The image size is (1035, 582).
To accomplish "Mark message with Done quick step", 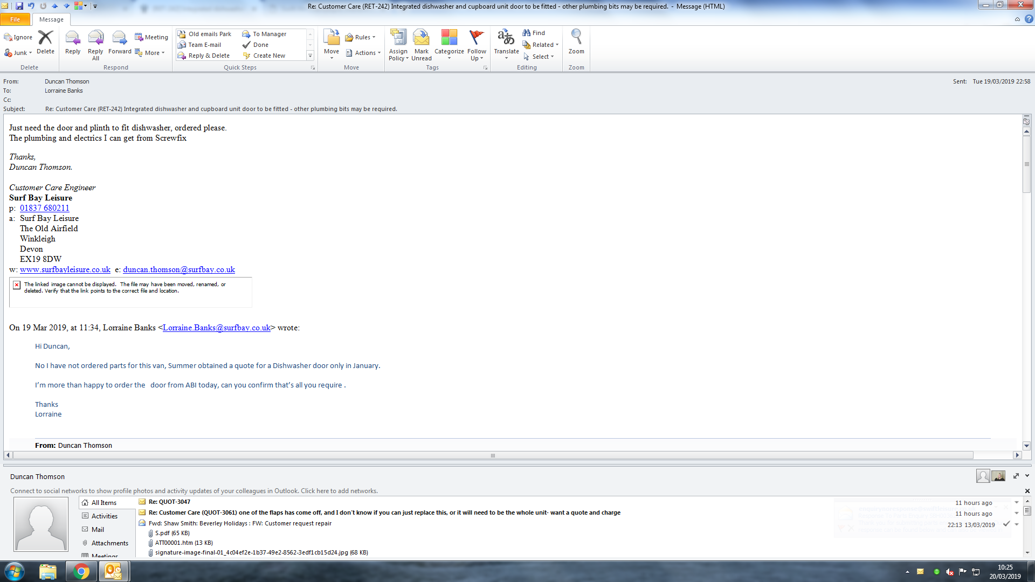I will pos(260,45).
